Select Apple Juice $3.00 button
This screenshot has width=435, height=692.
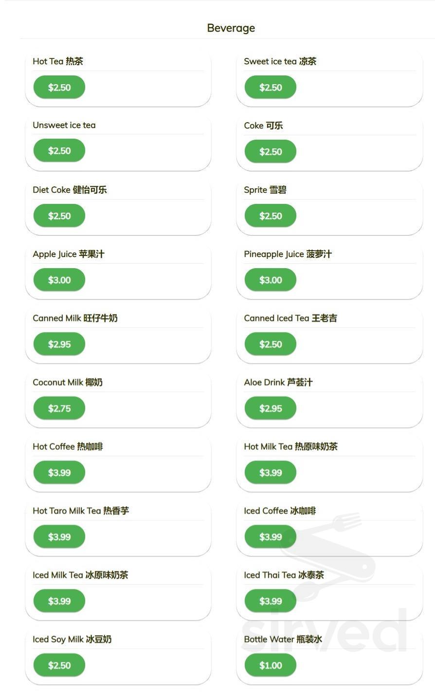[59, 280]
